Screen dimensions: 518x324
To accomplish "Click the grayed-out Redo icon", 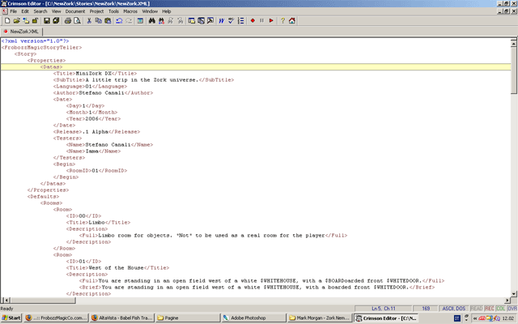I will (x=129, y=20).
